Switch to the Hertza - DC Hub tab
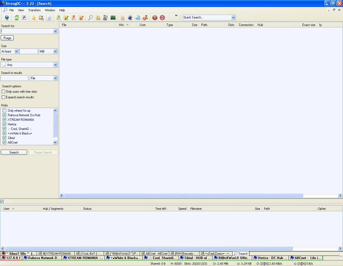 tap(270, 258)
